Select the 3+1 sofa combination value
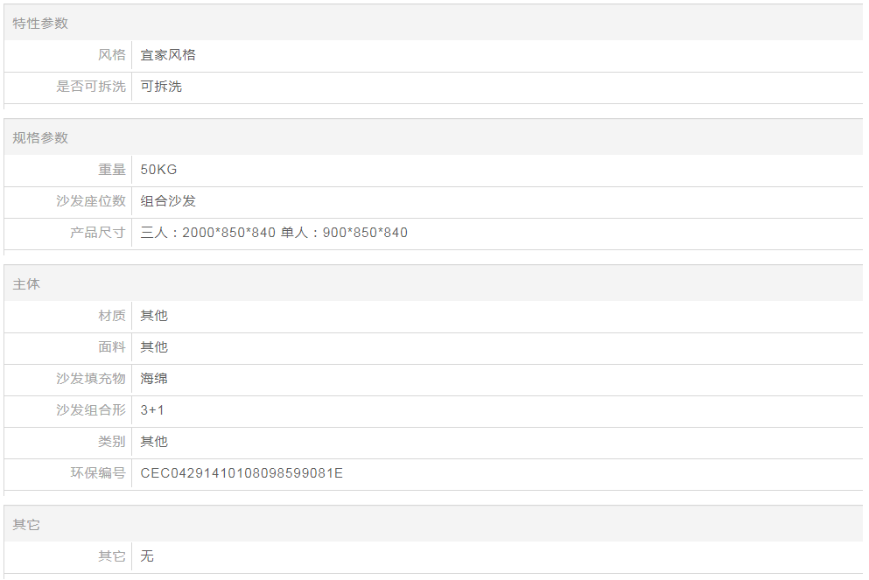 click(x=152, y=410)
